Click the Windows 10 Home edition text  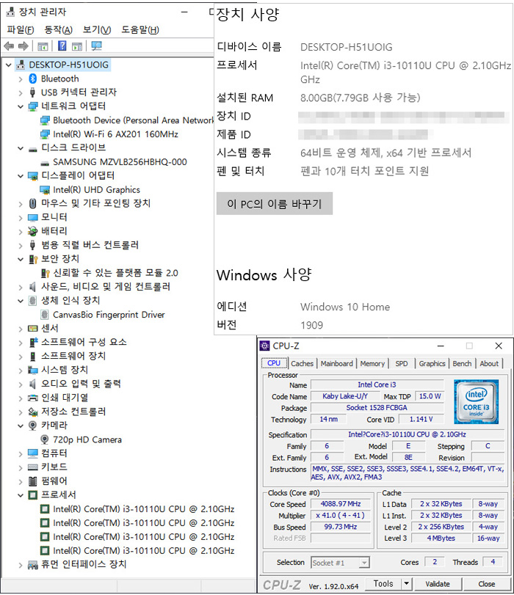pos(345,307)
